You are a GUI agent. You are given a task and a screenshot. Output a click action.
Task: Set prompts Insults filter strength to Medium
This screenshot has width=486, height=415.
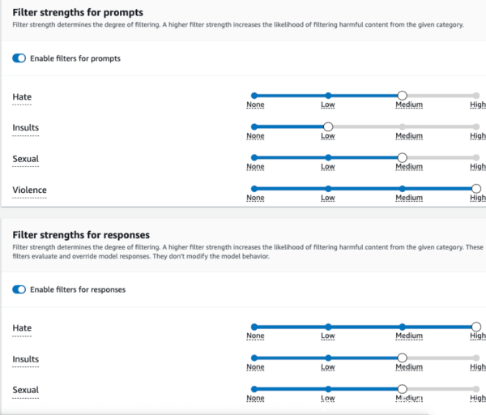[402, 126]
